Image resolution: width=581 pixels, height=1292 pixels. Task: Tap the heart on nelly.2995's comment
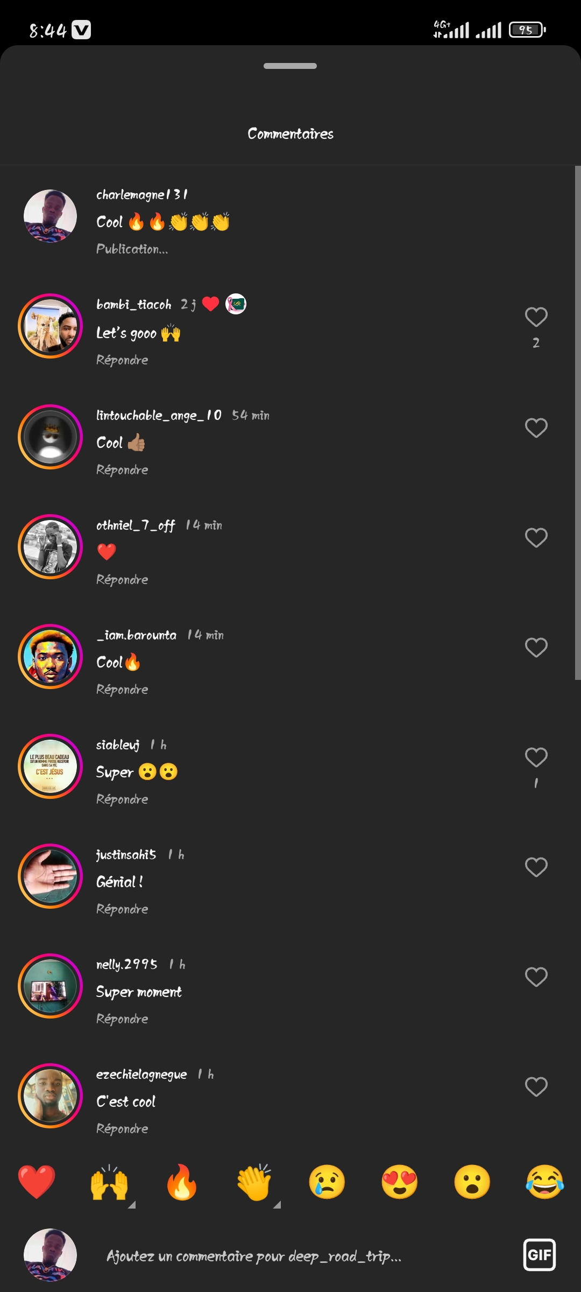pos(536,977)
